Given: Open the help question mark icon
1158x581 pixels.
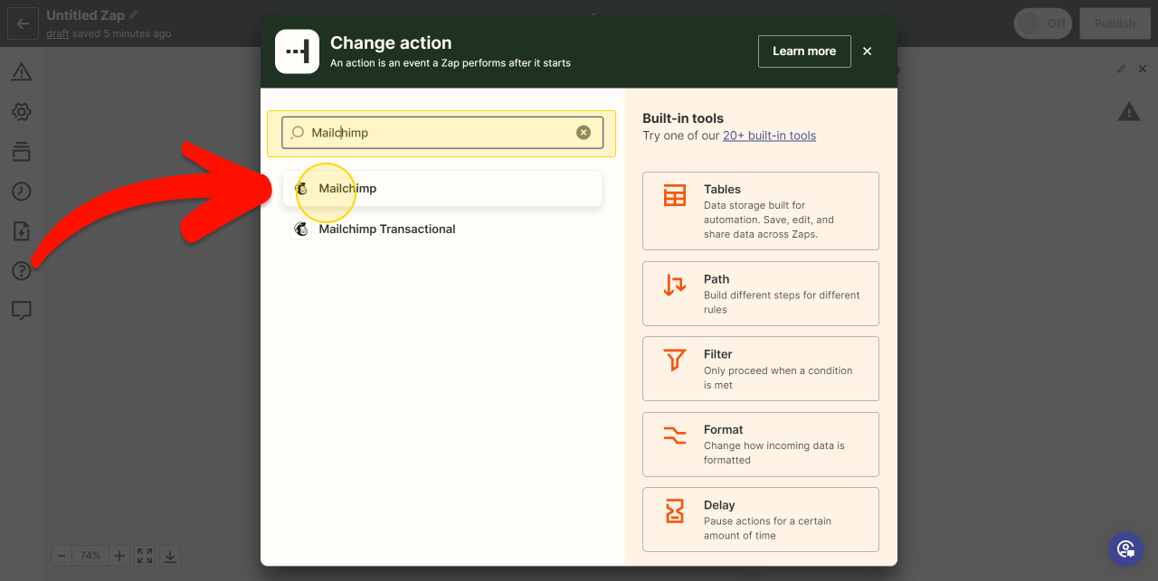Looking at the screenshot, I should (22, 271).
